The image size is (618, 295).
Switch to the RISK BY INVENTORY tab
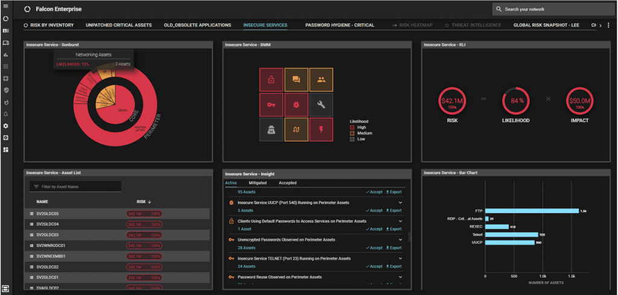(x=49, y=25)
